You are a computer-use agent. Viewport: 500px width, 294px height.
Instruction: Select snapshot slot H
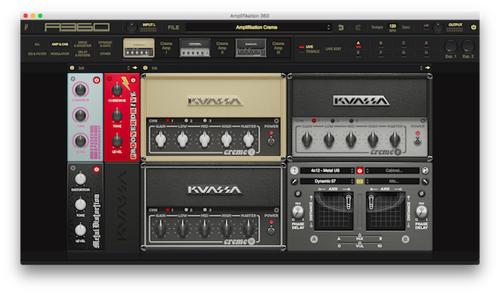tap(426, 54)
